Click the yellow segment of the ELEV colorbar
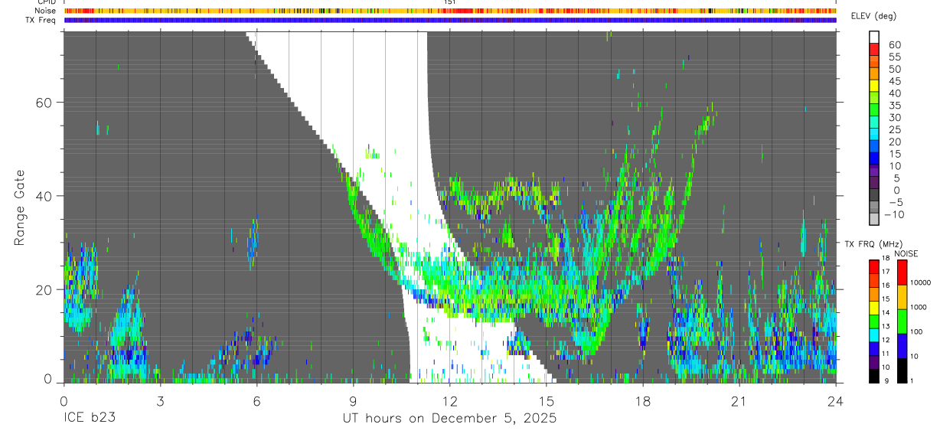Viewport: 940px width, 434px height. pos(874,86)
